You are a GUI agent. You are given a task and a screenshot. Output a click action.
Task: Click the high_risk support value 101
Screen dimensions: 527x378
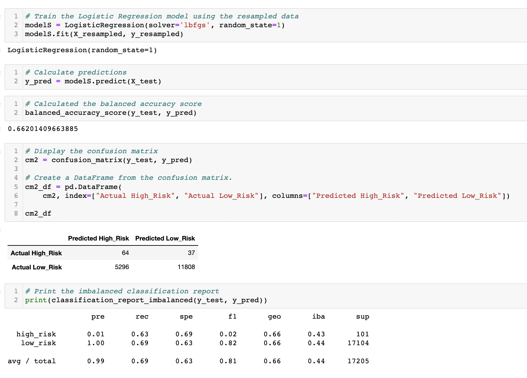363,334
